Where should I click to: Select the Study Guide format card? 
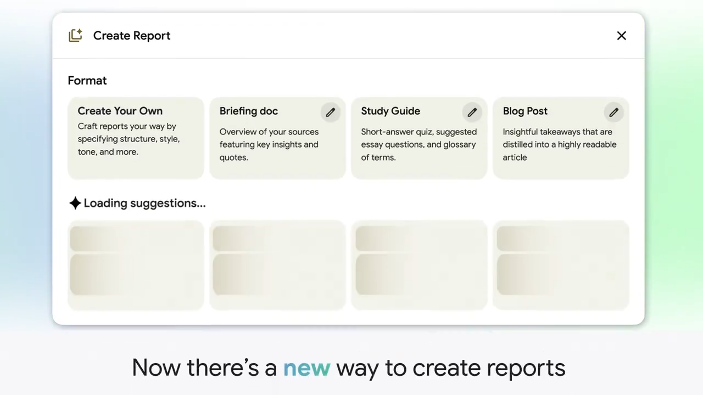tap(412, 138)
